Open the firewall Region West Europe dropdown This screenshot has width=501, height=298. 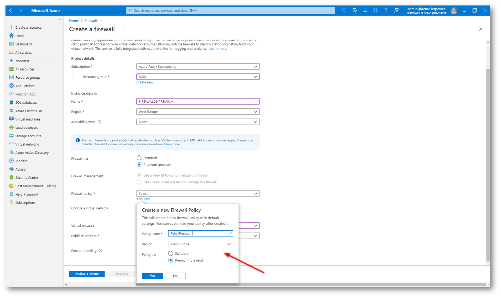pyautogui.click(x=198, y=112)
